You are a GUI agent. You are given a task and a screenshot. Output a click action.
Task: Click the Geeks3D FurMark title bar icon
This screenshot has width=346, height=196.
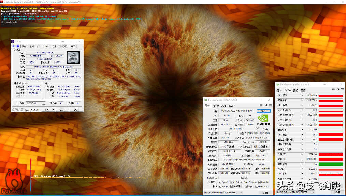click(x=2, y=2)
